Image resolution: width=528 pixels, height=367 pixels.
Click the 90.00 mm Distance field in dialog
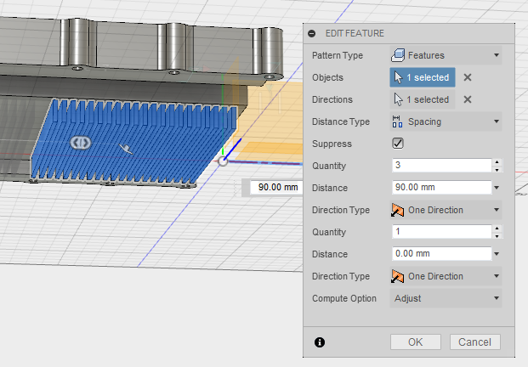(x=440, y=188)
